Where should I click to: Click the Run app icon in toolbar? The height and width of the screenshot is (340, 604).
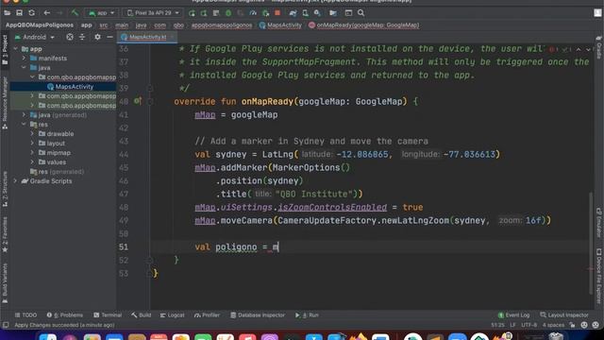(x=192, y=13)
